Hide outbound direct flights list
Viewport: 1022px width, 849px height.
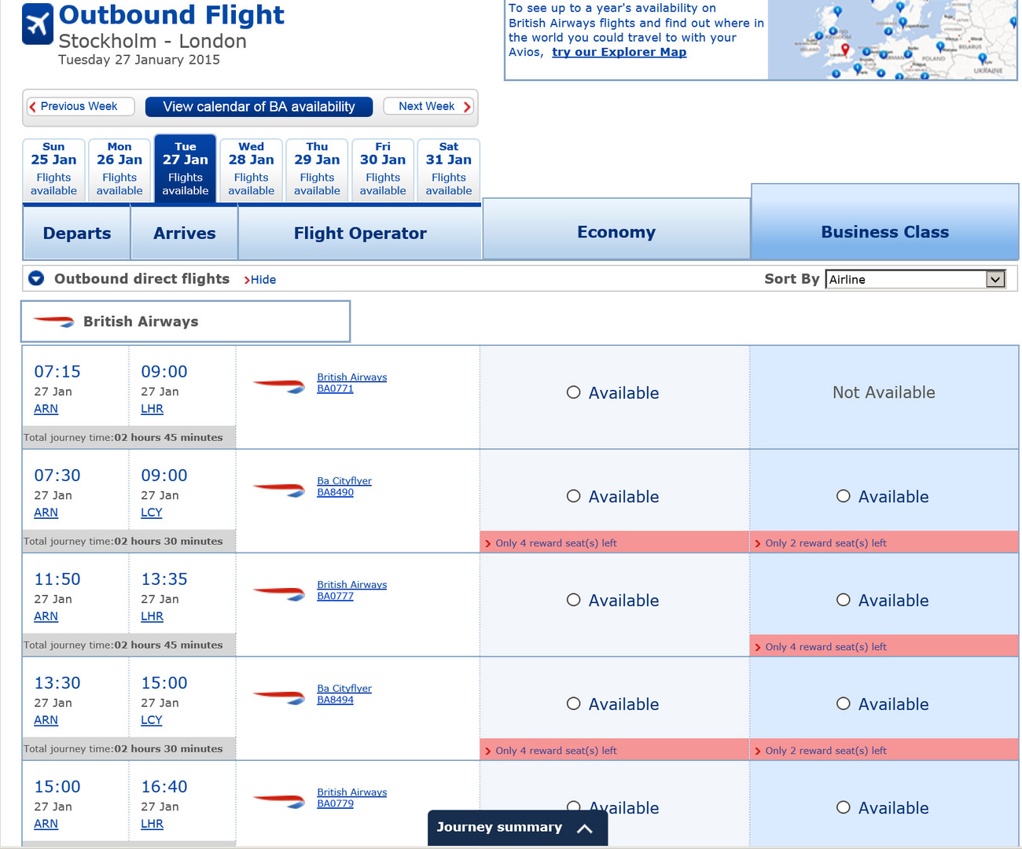pos(263,280)
